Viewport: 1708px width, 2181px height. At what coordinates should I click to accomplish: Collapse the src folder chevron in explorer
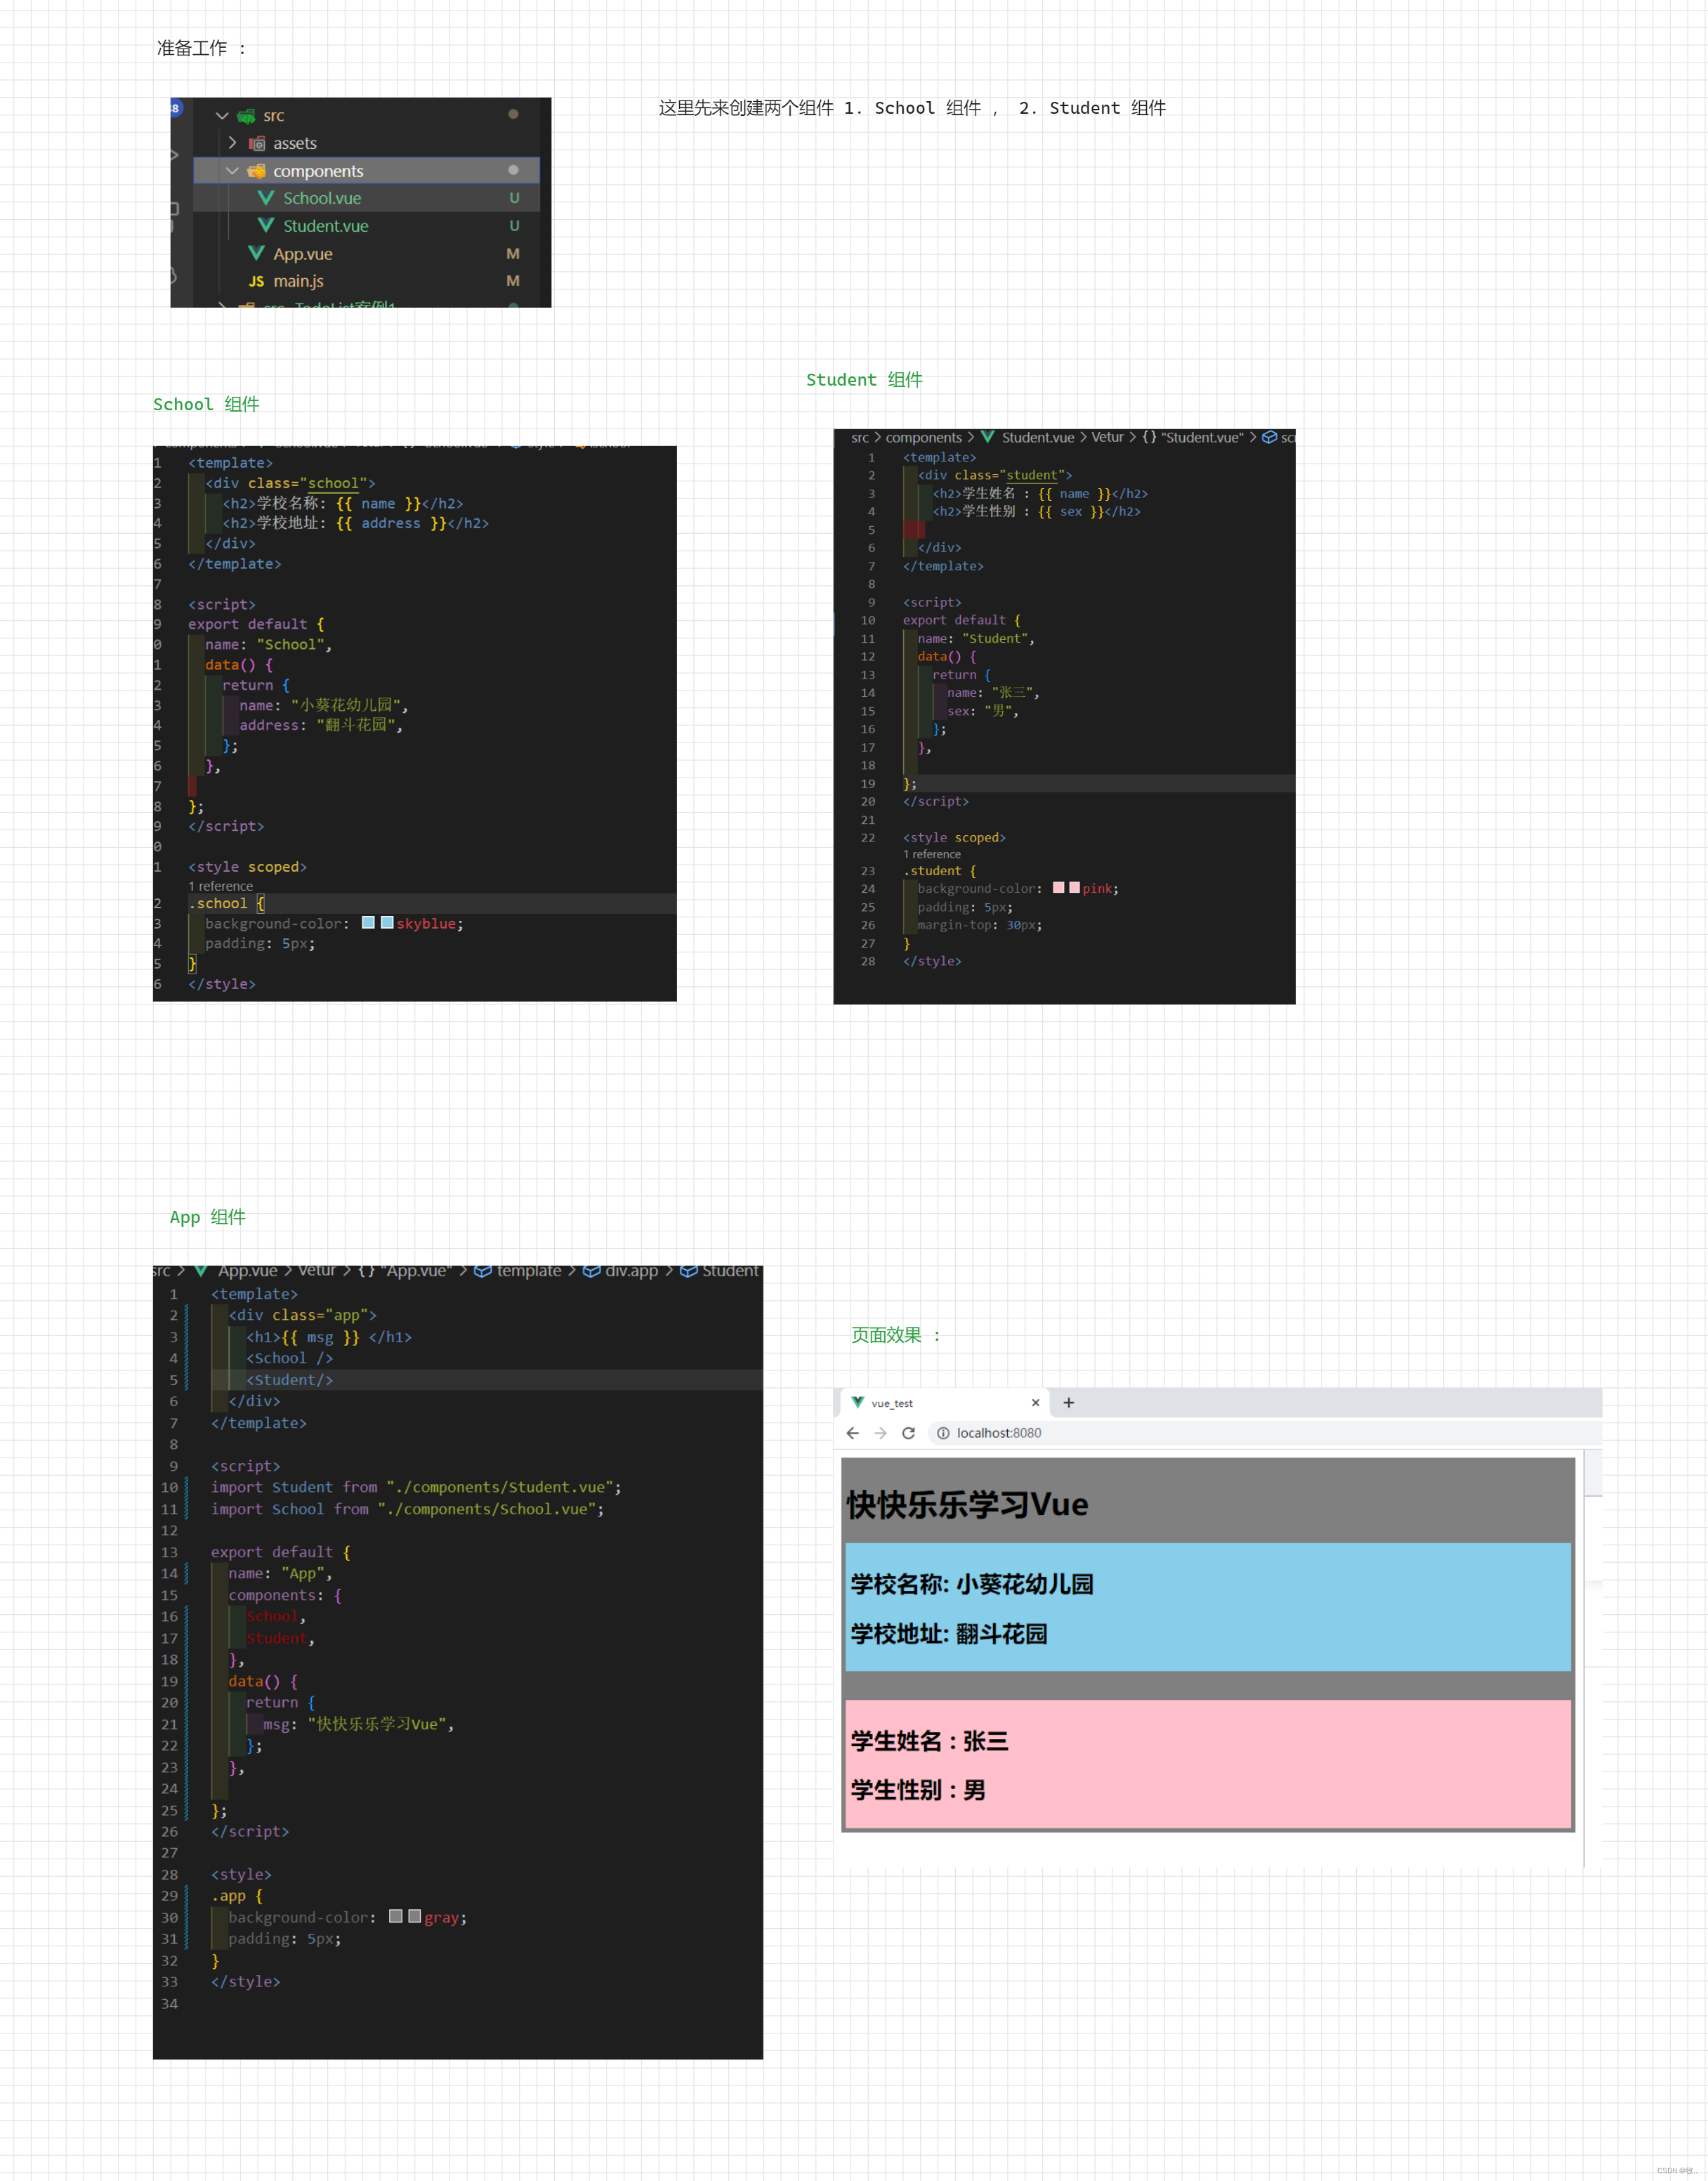coord(222,116)
